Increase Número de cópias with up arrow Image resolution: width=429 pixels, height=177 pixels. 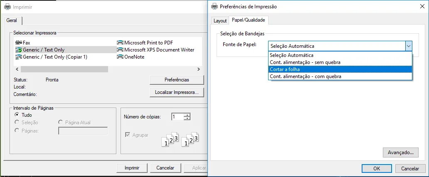click(187, 115)
